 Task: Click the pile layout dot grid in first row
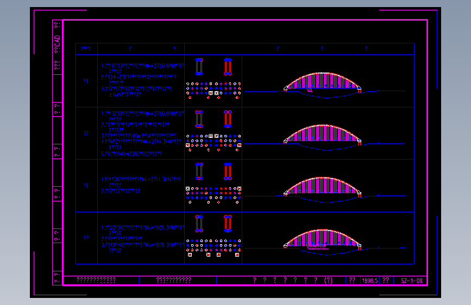tap(213, 91)
